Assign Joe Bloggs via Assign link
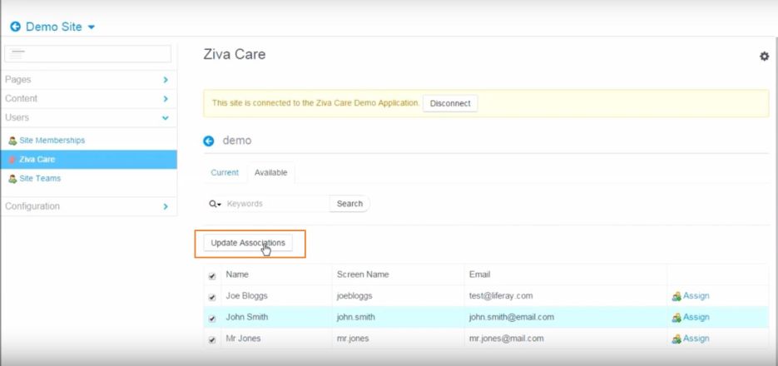This screenshot has height=366, width=778. pos(696,295)
